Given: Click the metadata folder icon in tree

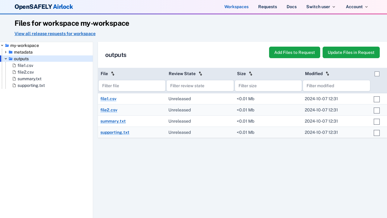Looking at the screenshot, I should tap(11, 52).
